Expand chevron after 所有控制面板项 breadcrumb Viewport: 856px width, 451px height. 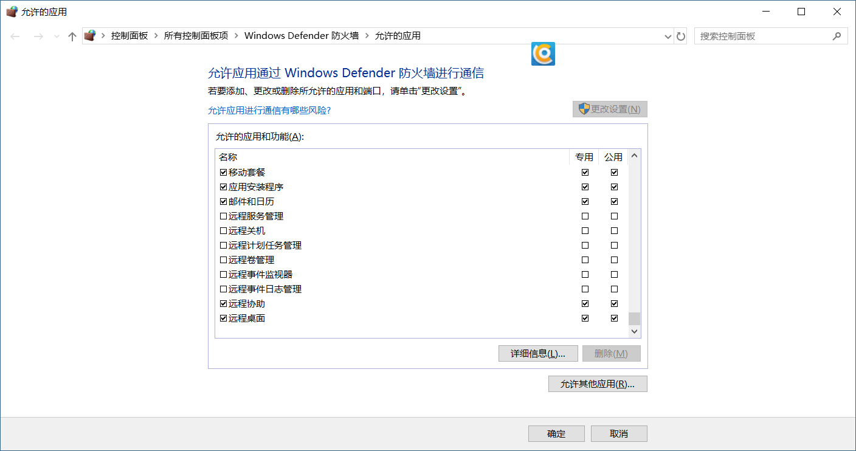236,36
